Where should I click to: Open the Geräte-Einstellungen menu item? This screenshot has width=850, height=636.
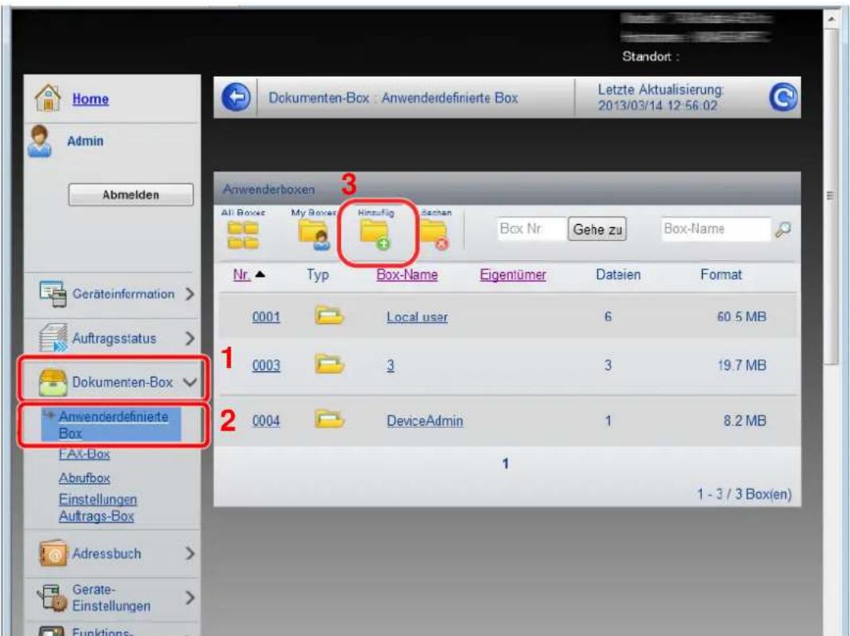(x=112, y=598)
